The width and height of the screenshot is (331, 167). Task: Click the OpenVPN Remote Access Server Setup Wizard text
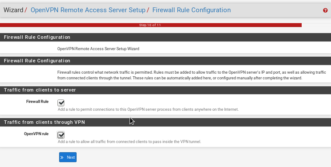pos(98,49)
